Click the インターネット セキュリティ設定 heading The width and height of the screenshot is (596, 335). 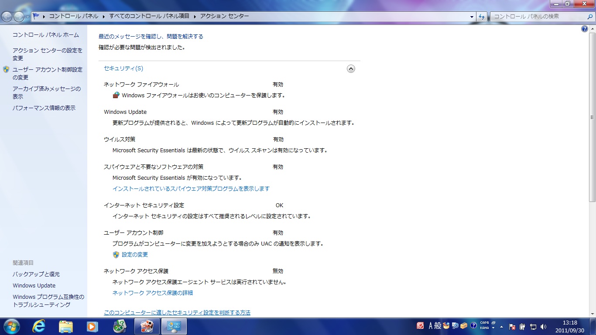pos(144,205)
